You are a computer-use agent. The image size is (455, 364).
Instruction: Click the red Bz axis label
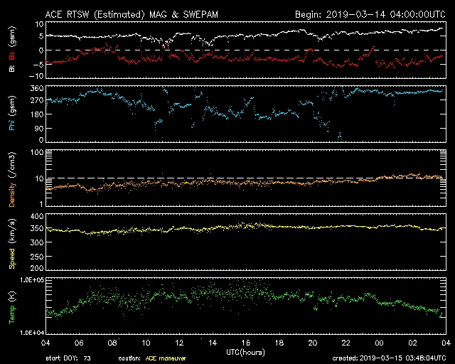12,54
